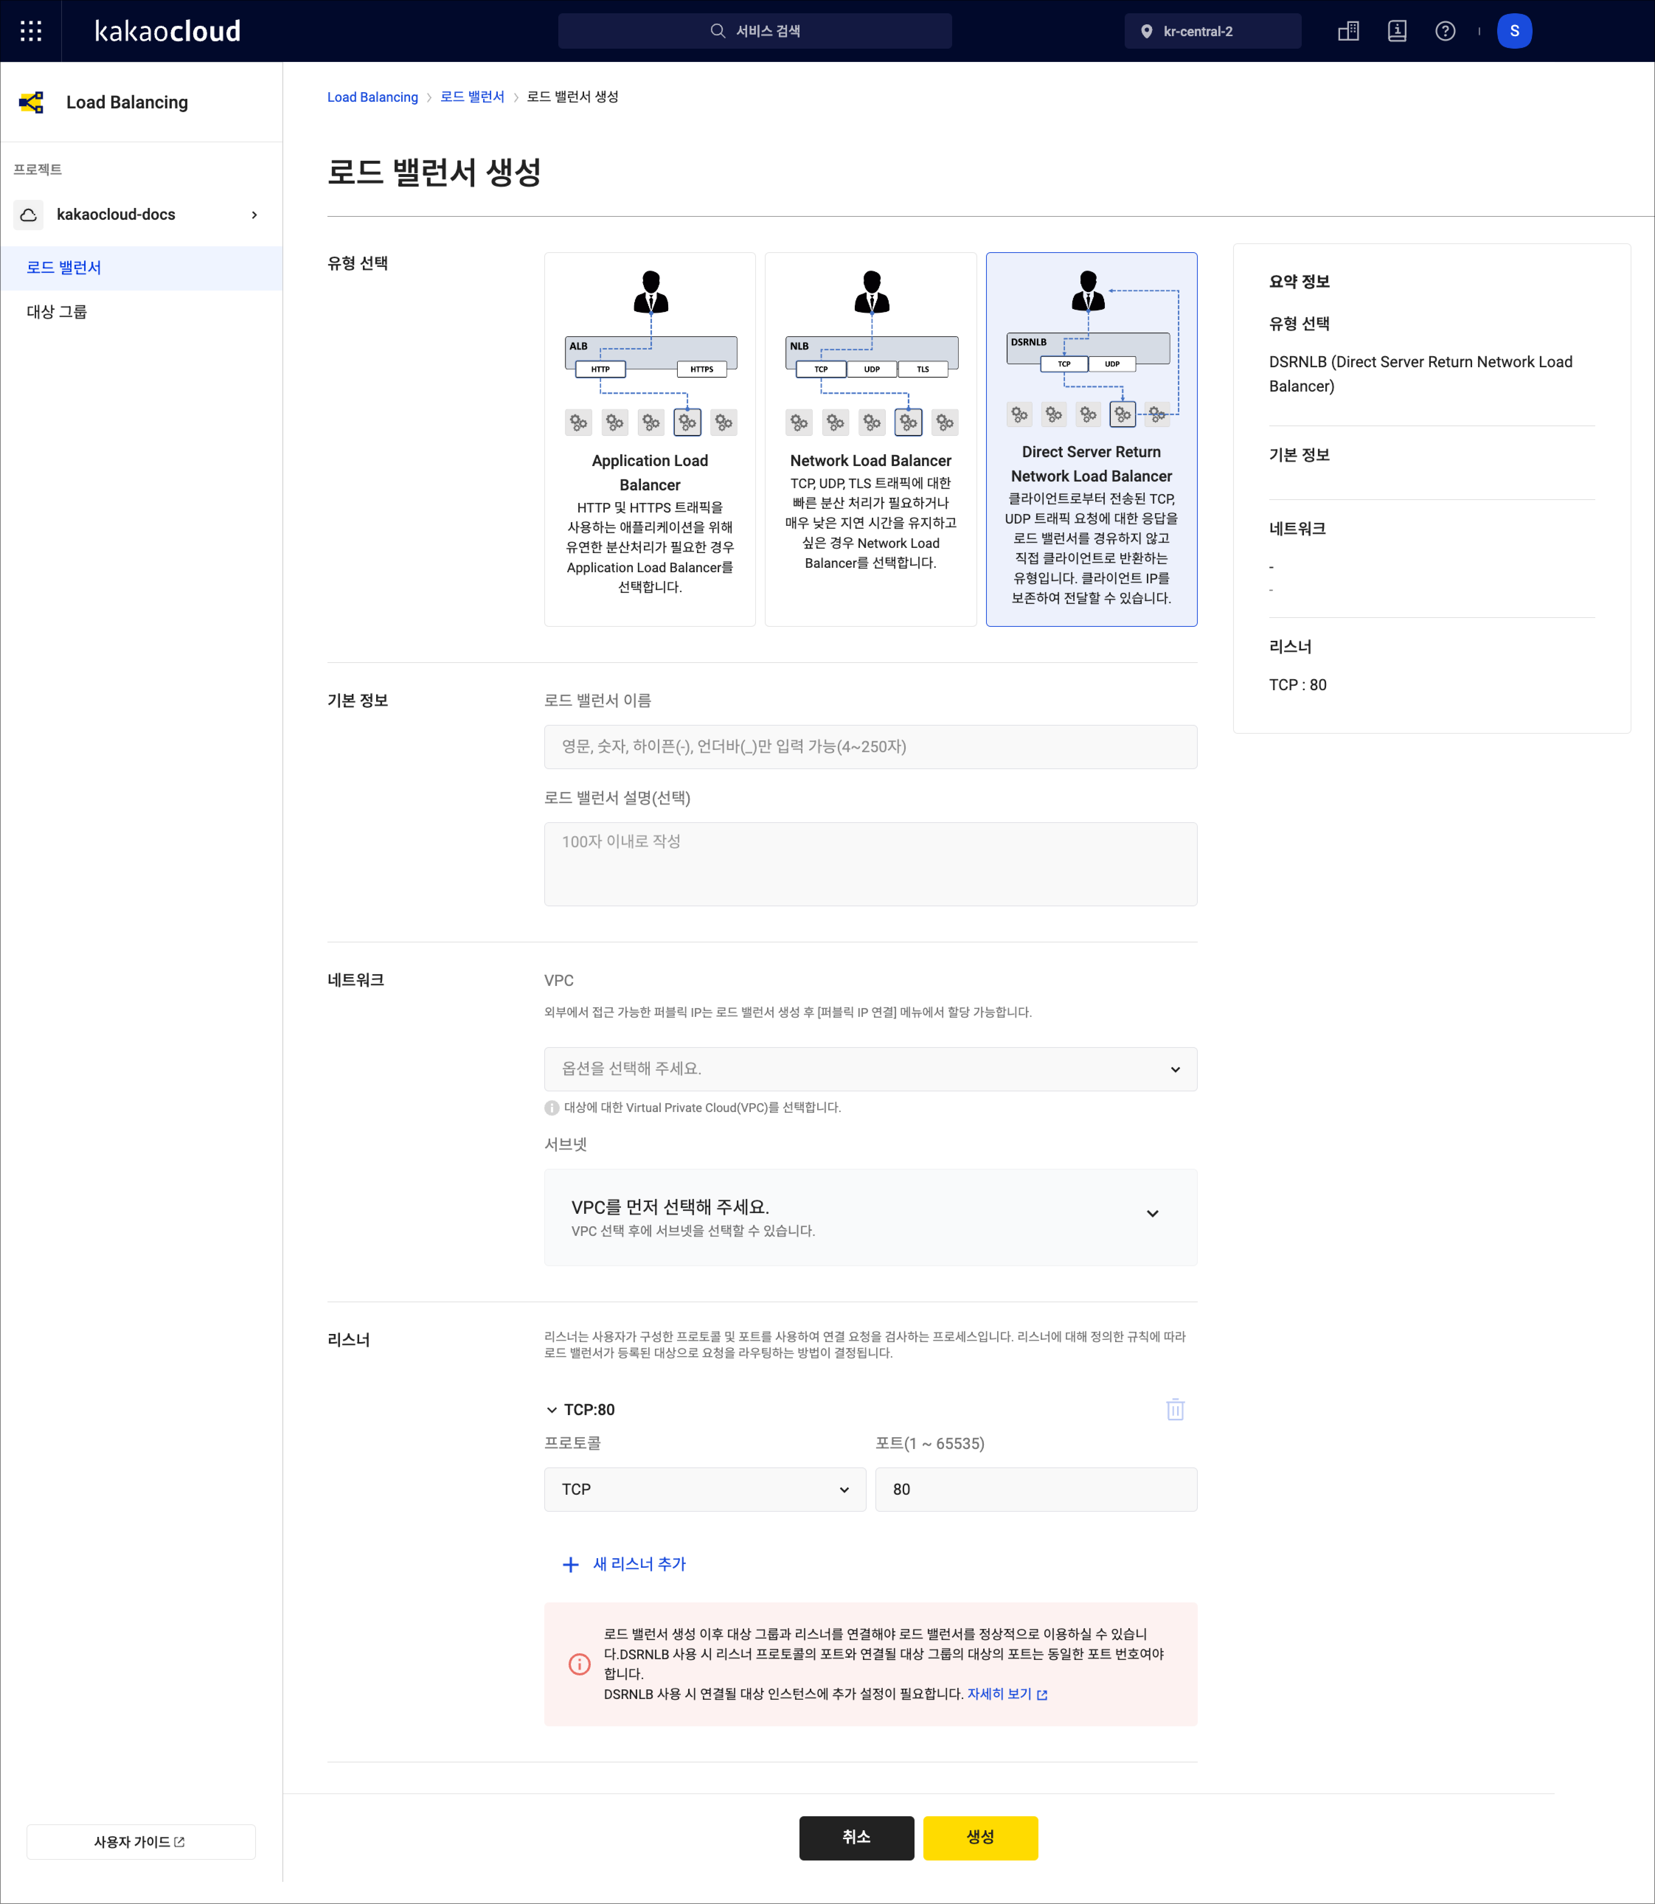Focus the 서비스 검색 search field
Viewport: 1655px width, 1904px height.
(754, 31)
